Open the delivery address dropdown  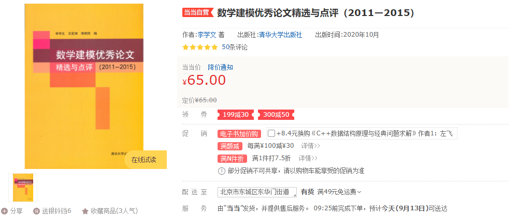257,192
